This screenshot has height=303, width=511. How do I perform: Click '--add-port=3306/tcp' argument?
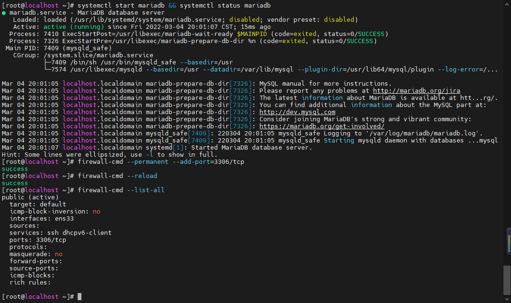point(208,161)
